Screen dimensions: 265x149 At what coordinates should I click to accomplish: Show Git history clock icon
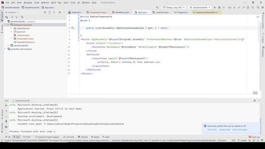pos(248,7)
